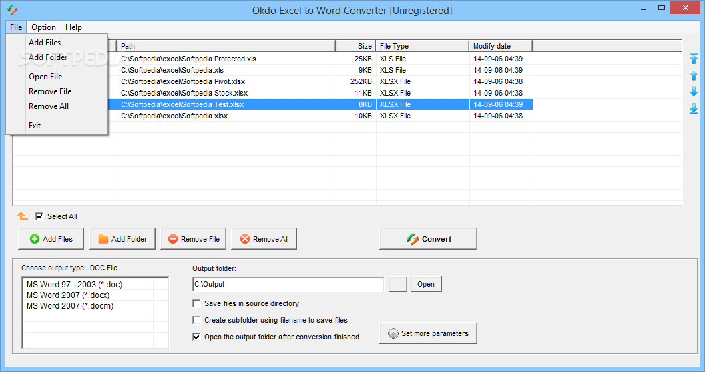
Task: Sort by the Modify date column header
Action: pyautogui.click(x=501, y=46)
